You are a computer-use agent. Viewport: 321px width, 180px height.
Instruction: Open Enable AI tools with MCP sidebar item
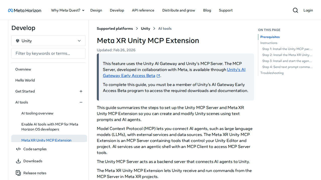[x=50, y=127]
